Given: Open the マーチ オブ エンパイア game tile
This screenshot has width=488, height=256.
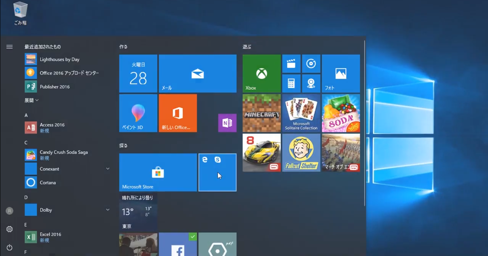Looking at the screenshot, I should click(341, 153).
